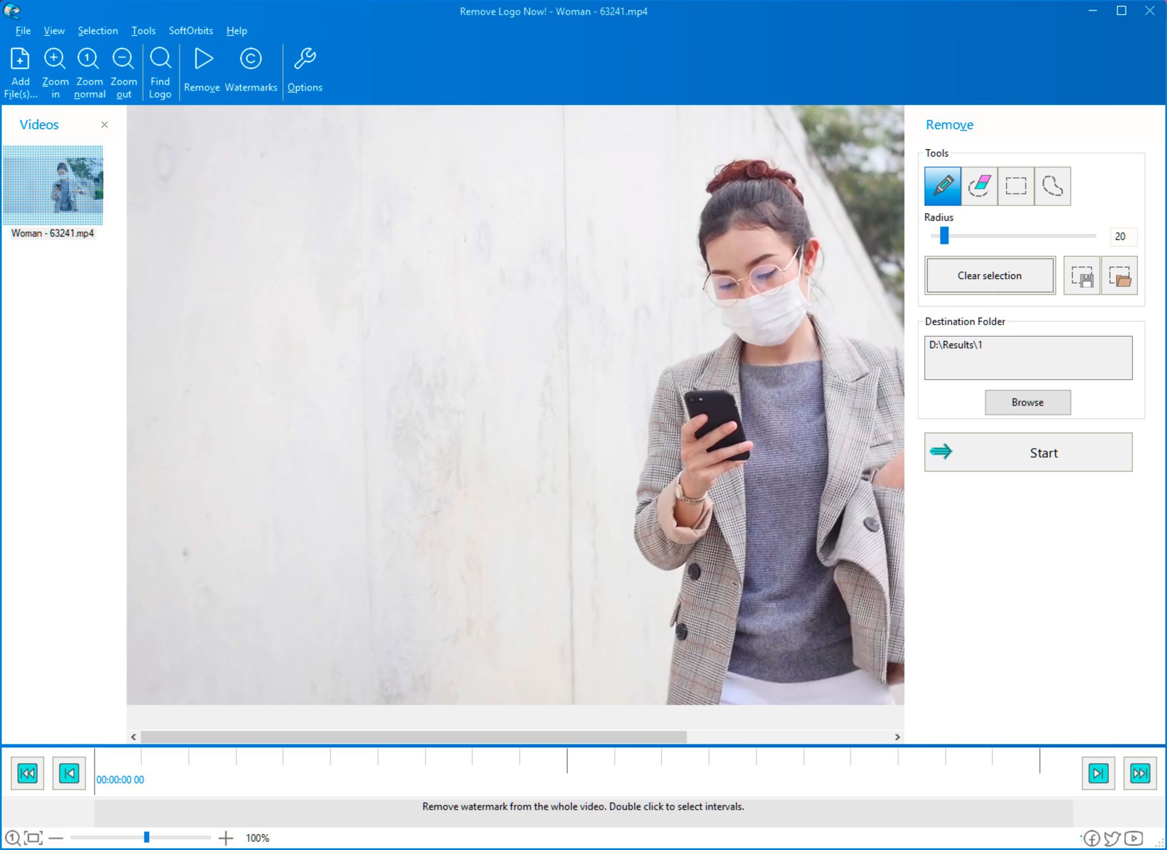Click the minus zoom icon in status bar
Viewport: 1167px width, 850px height.
pyautogui.click(x=56, y=838)
